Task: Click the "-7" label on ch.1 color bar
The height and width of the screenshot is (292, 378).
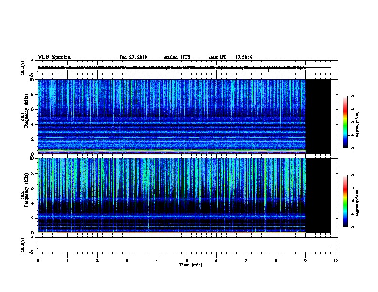Action: [x=352, y=148]
